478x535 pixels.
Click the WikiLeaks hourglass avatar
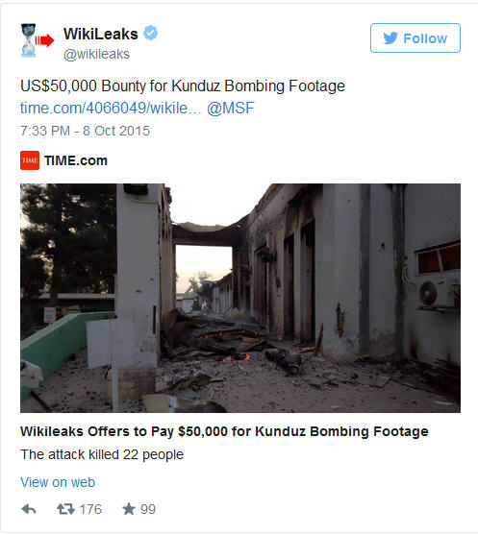[37, 40]
